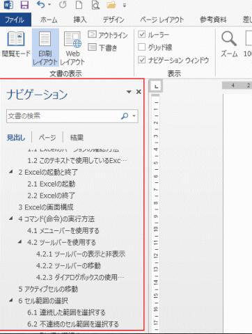Select the ページ tab in navigation pane

pyautogui.click(x=47, y=138)
